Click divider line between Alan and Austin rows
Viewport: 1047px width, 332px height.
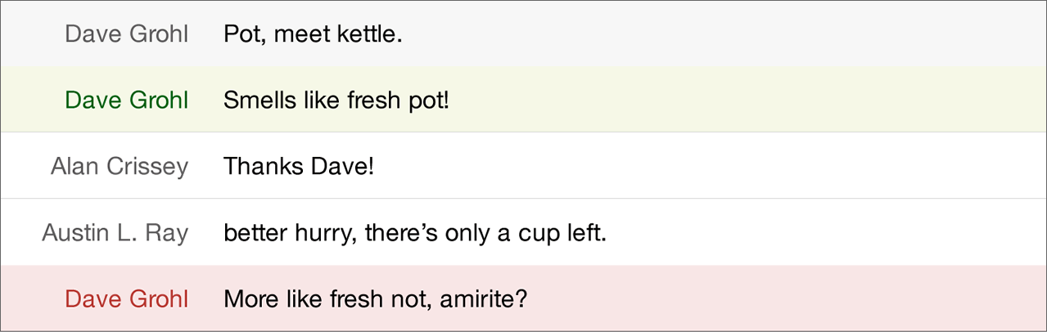point(524,199)
